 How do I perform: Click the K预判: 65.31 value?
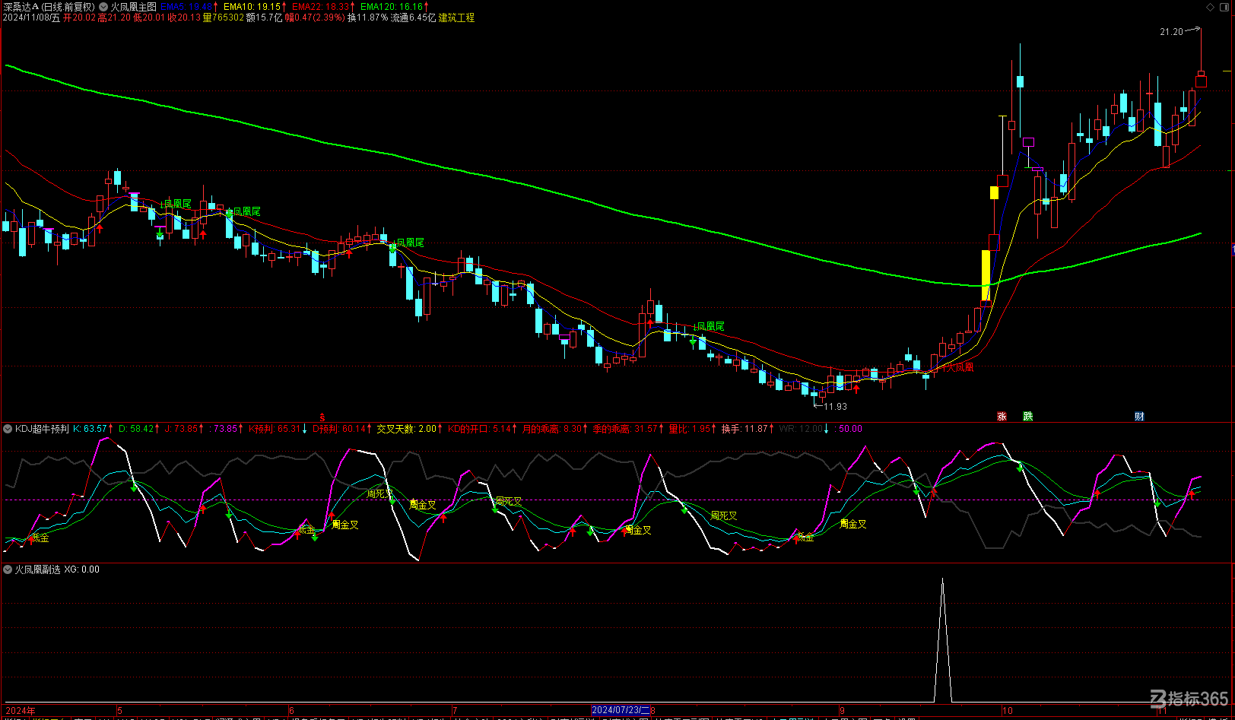pyautogui.click(x=275, y=429)
